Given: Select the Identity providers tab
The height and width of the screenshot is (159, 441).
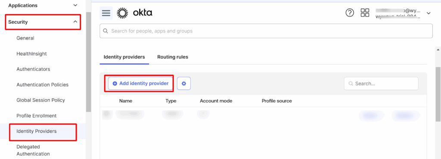Looking at the screenshot, I should [x=124, y=57].
